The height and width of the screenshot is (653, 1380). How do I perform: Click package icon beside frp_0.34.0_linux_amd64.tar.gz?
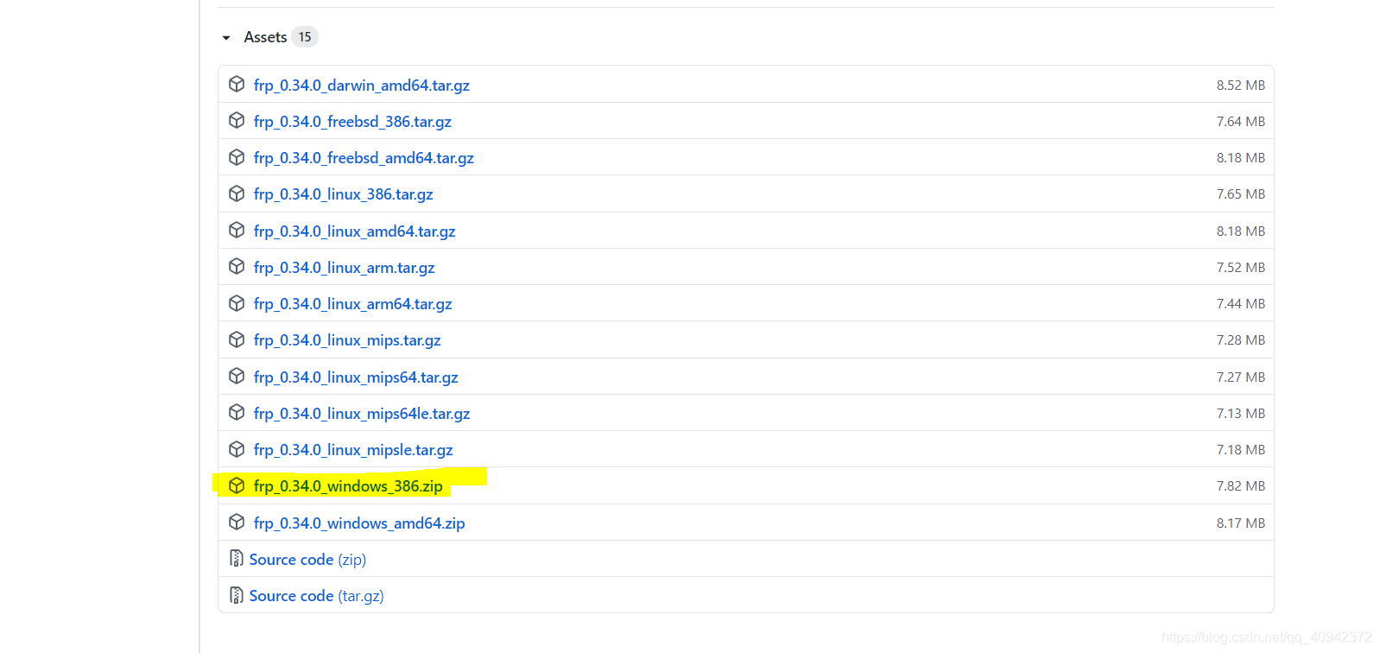[237, 230]
